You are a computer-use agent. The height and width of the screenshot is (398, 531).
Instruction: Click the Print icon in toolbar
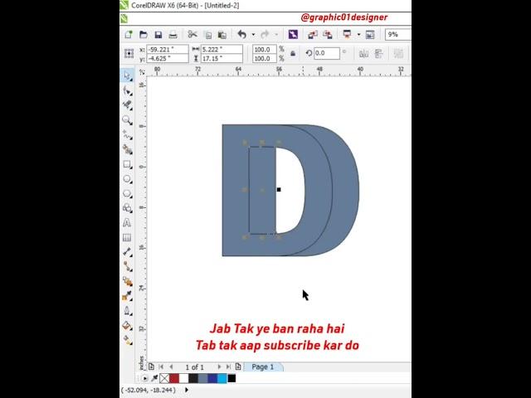coord(173,35)
